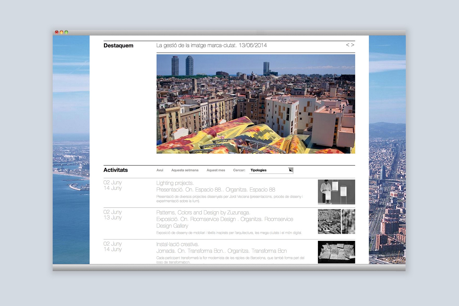This screenshot has width=459, height=306.
Task: Click the Lighting projects description paragraph
Action: point(229,199)
